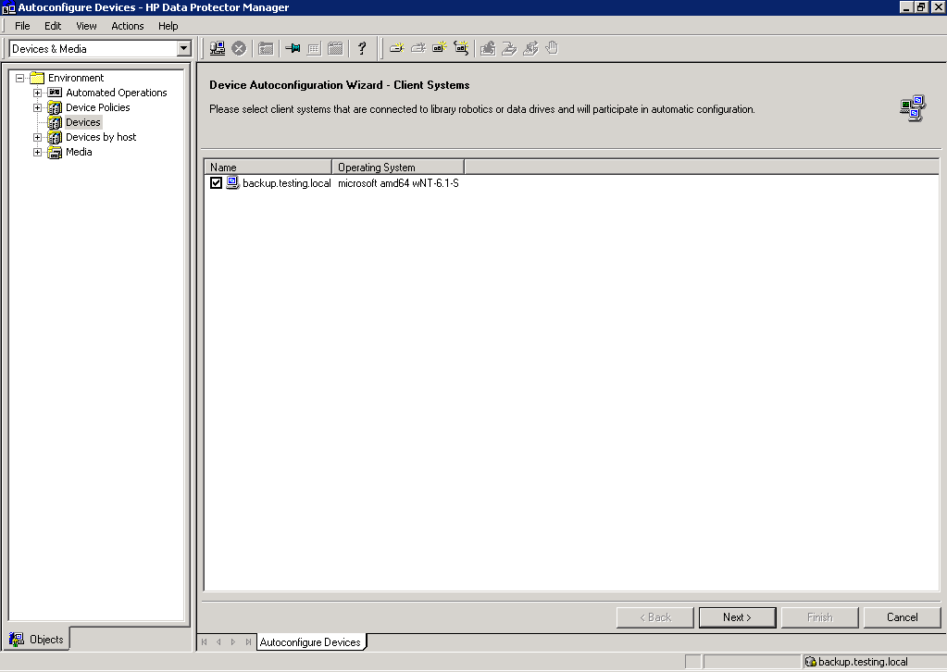Open the Devices & Media context dropdown

click(183, 48)
